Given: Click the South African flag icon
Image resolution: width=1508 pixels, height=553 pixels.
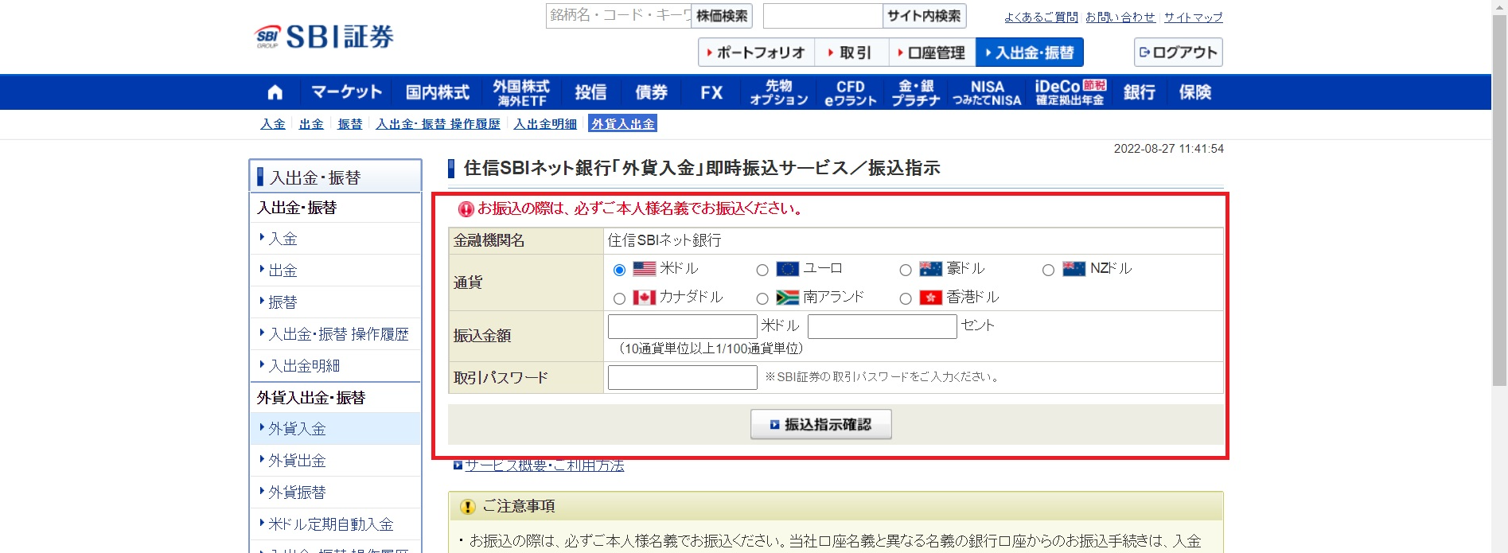Looking at the screenshot, I should (787, 298).
